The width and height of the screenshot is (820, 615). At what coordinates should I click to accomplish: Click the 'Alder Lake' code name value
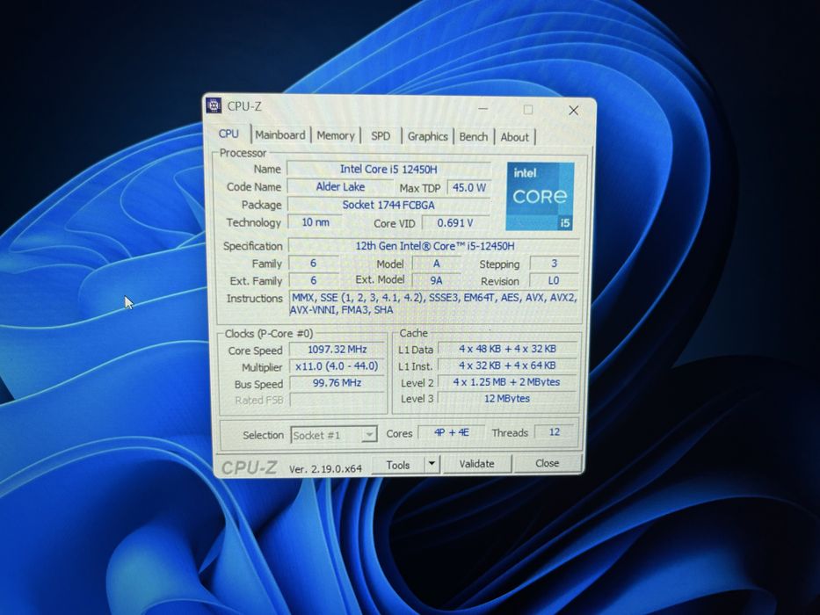coord(340,186)
